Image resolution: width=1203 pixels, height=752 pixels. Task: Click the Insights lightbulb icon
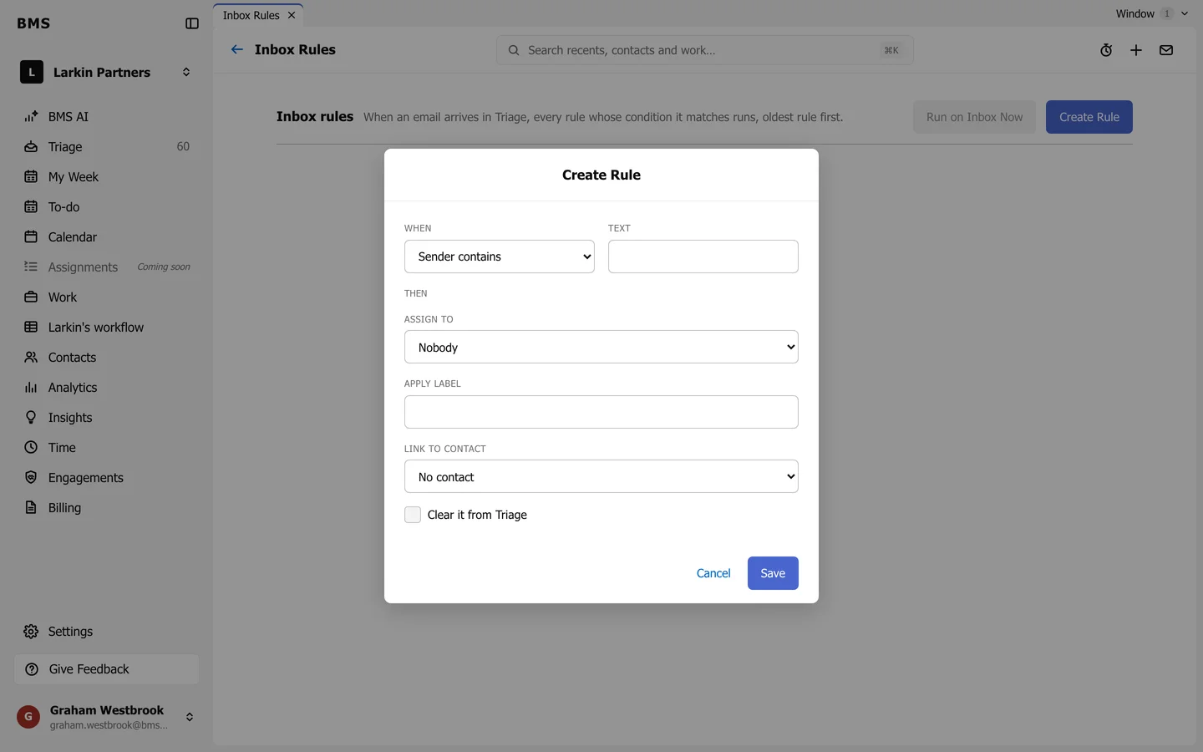[31, 418]
